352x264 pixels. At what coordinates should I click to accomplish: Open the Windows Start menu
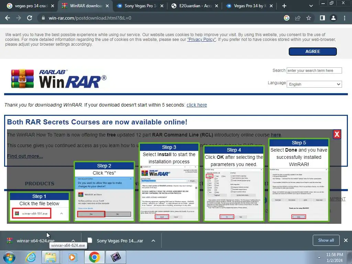[x=9, y=257]
